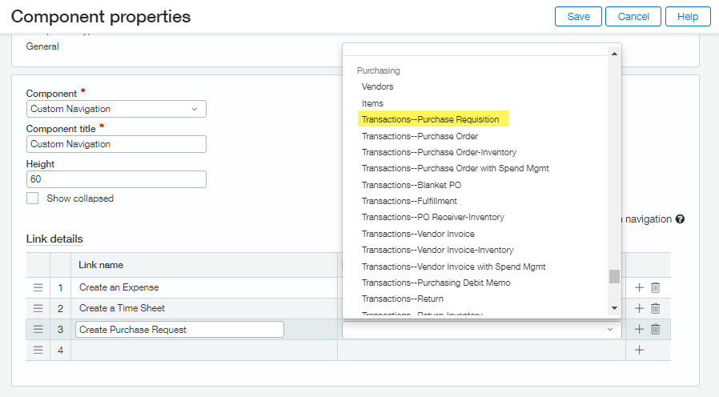
Task: Delete the Create Purchase Request row
Action: (x=655, y=329)
